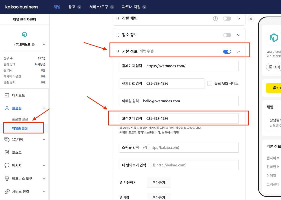
Task: Click the 오버노드 channel profile logo in sidebar
Action: [x=25, y=34]
